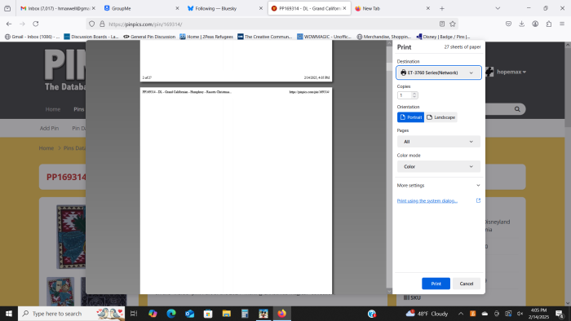This screenshot has height=321, width=571.
Task: Open the Windows Start menu
Action: tap(9, 314)
